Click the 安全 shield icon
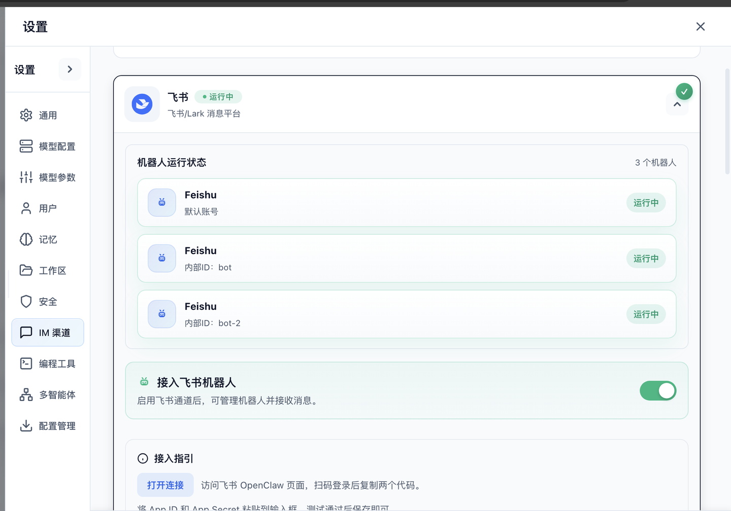The image size is (731, 511). point(26,301)
